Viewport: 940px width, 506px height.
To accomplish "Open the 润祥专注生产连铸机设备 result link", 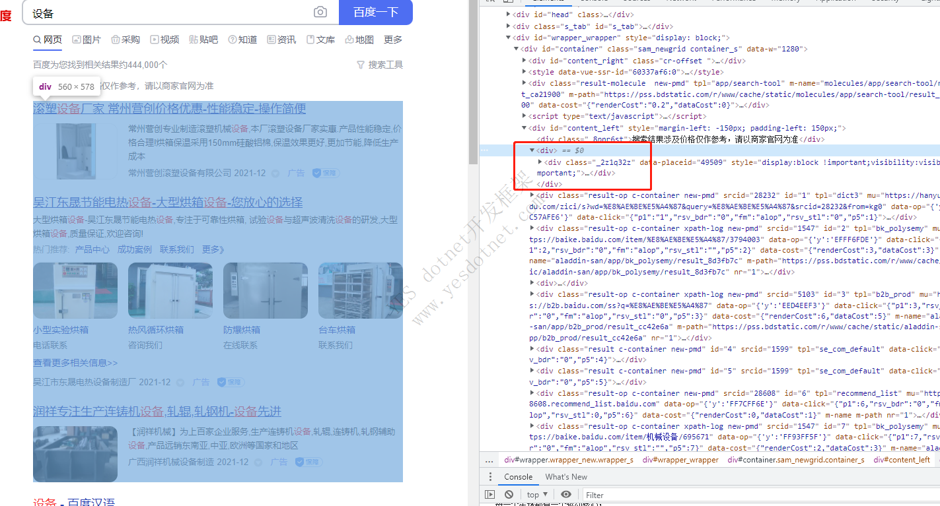I will (x=157, y=411).
